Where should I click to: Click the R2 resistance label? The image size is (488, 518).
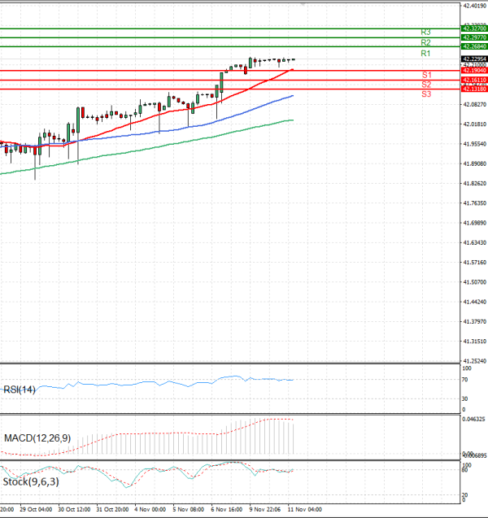click(425, 42)
